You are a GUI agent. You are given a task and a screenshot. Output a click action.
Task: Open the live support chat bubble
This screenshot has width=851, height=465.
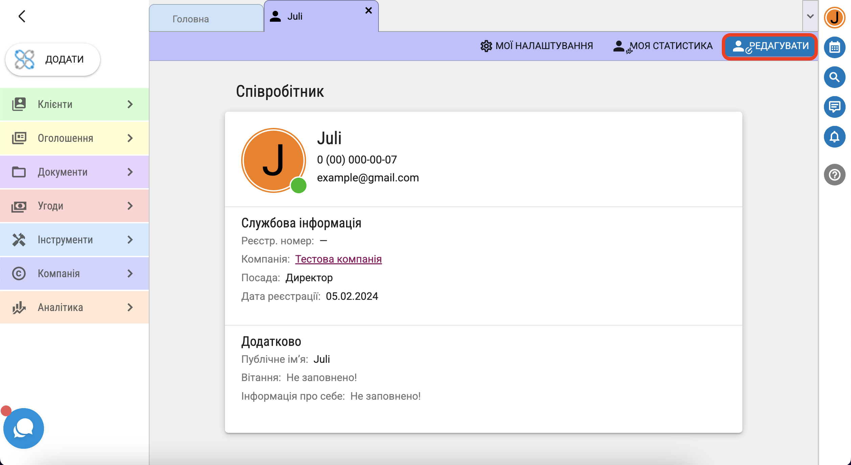pyautogui.click(x=23, y=428)
